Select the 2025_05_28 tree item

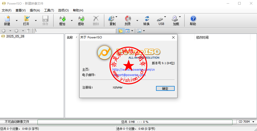tap(15, 36)
